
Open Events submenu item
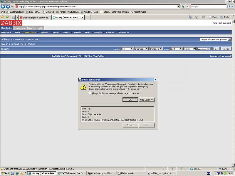coord(66,32)
